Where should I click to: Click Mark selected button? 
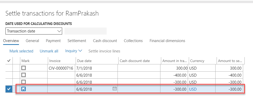21,51
